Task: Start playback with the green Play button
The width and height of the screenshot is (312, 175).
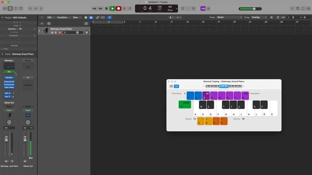Action: [112, 9]
